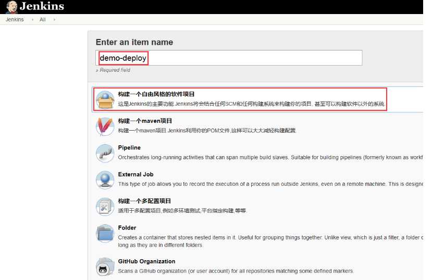Image resolution: width=432 pixels, height=280 pixels.
Task: Choose 构建一个自由风格的软件项目 option
Action: coord(156,94)
